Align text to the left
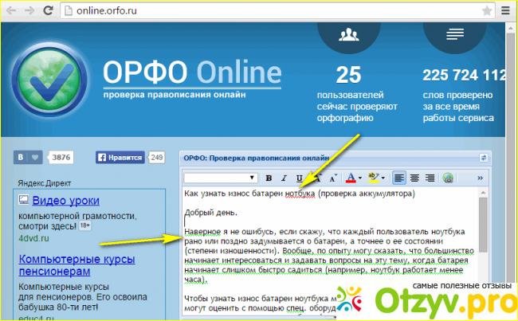The height and width of the screenshot is (321, 518). coord(400,178)
